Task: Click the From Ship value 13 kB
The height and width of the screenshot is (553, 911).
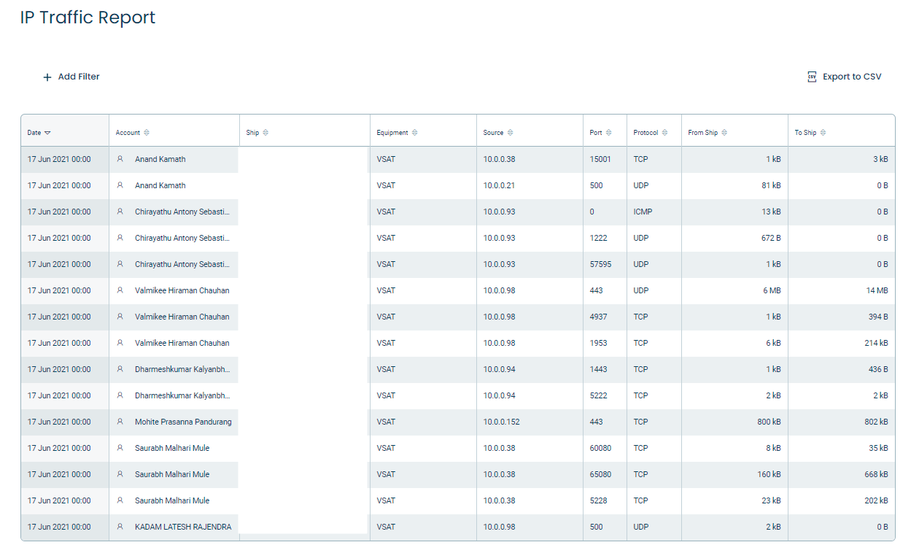Action: [771, 212]
